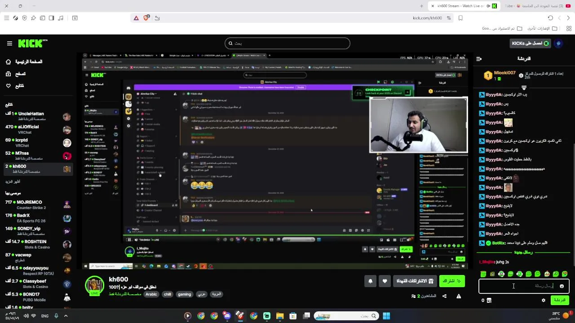
Task: Click the chat message input
Action: 524,286
